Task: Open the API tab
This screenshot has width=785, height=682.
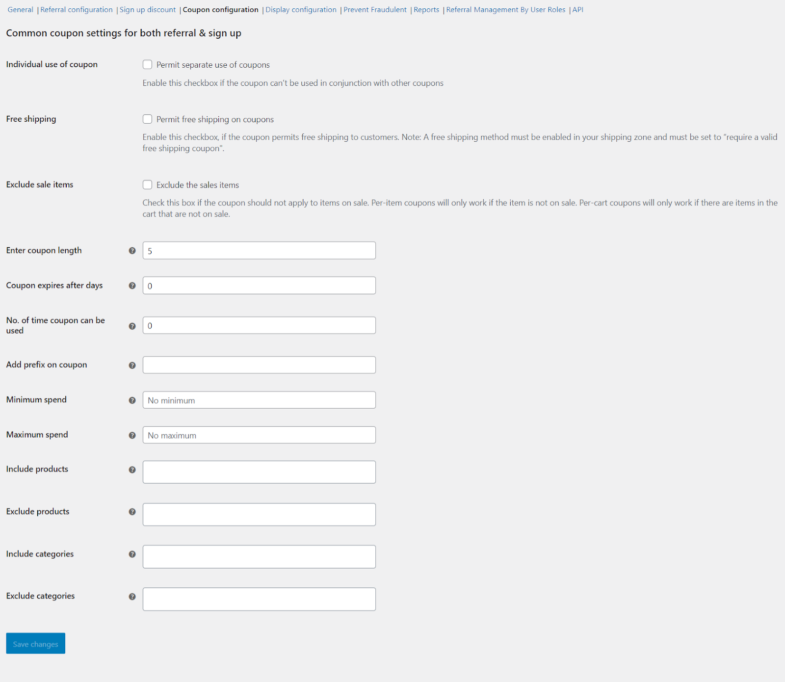Action: point(578,10)
